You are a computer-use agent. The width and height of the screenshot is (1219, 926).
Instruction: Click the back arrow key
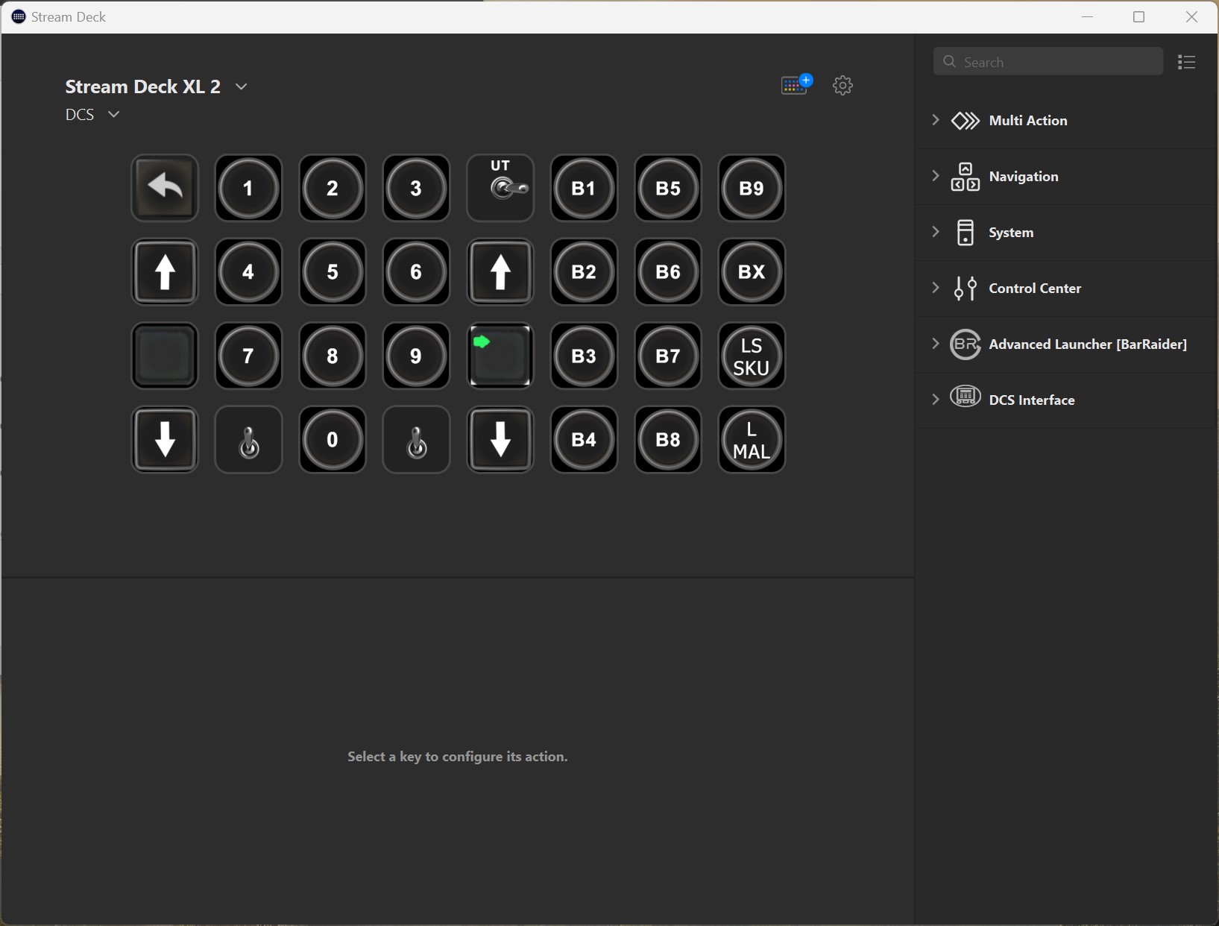tap(165, 188)
